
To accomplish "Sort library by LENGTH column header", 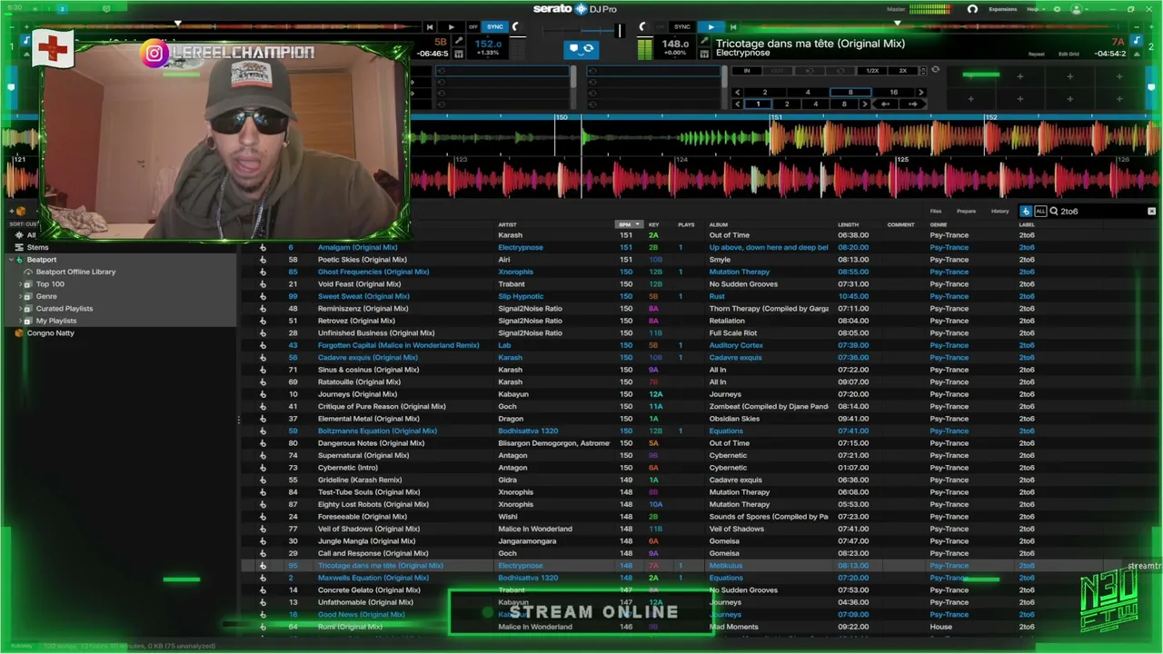I will click(848, 224).
